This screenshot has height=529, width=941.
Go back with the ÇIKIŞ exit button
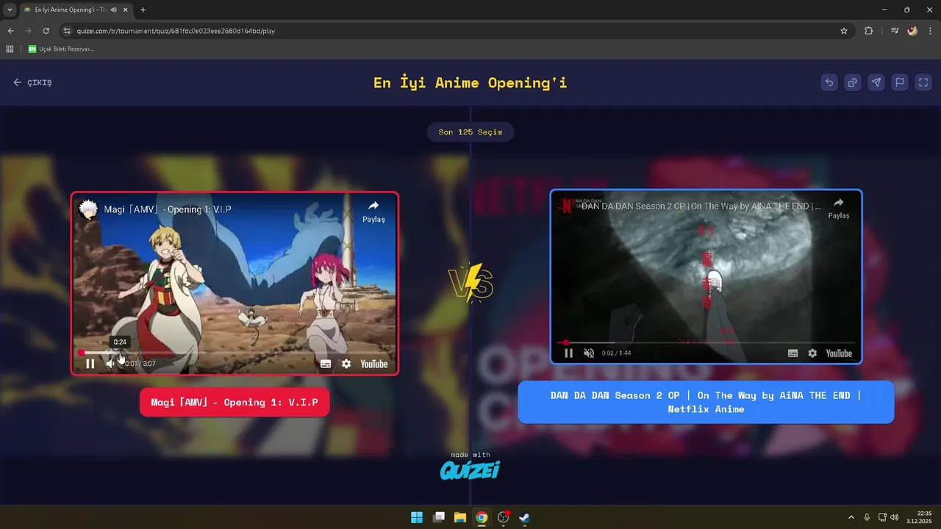tap(32, 82)
